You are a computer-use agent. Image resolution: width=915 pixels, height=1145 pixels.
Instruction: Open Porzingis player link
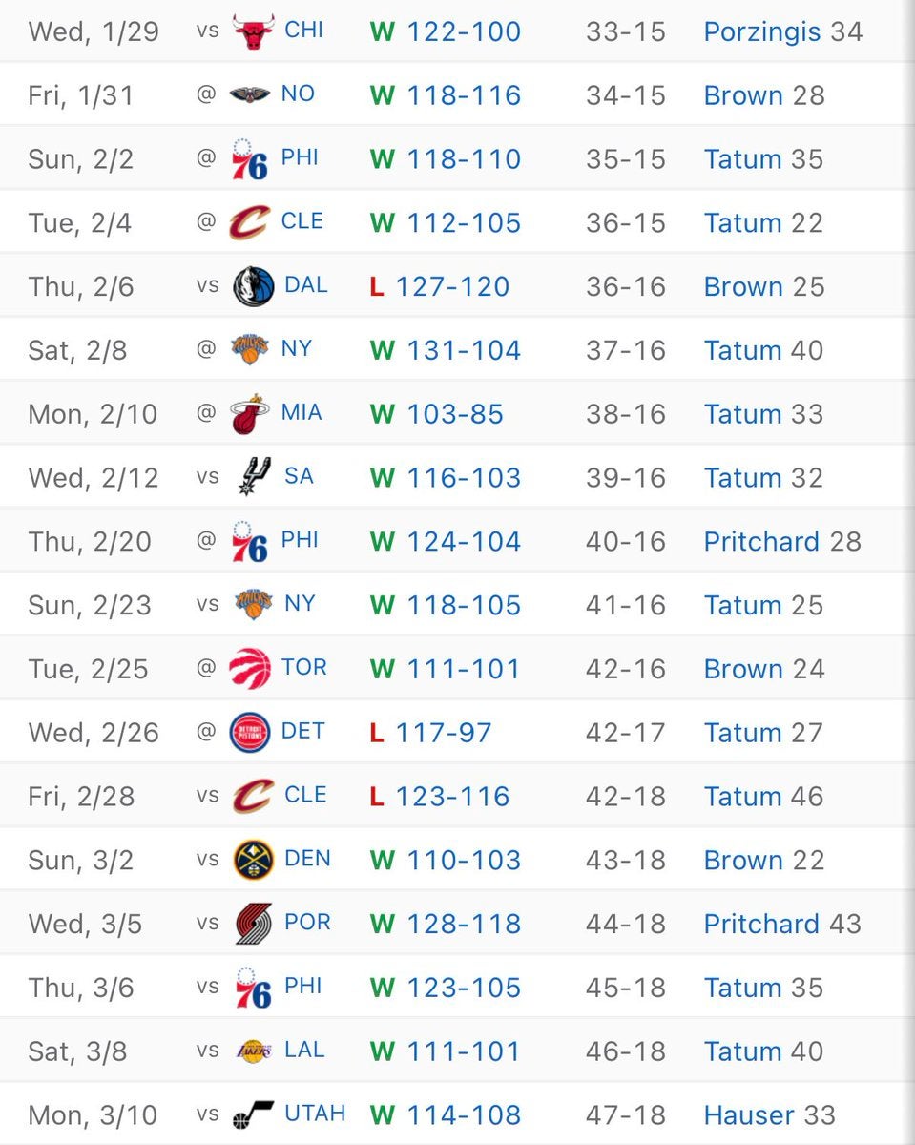761,31
